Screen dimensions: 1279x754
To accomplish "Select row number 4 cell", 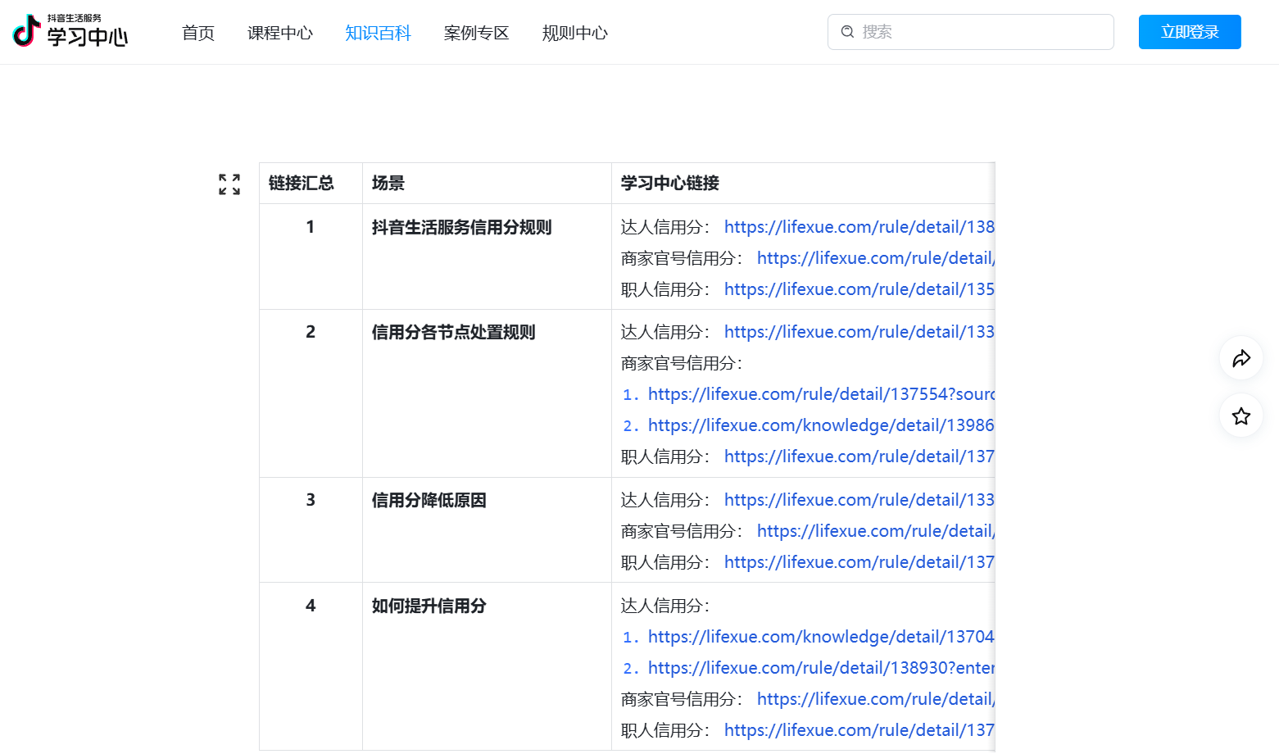I will click(x=311, y=666).
